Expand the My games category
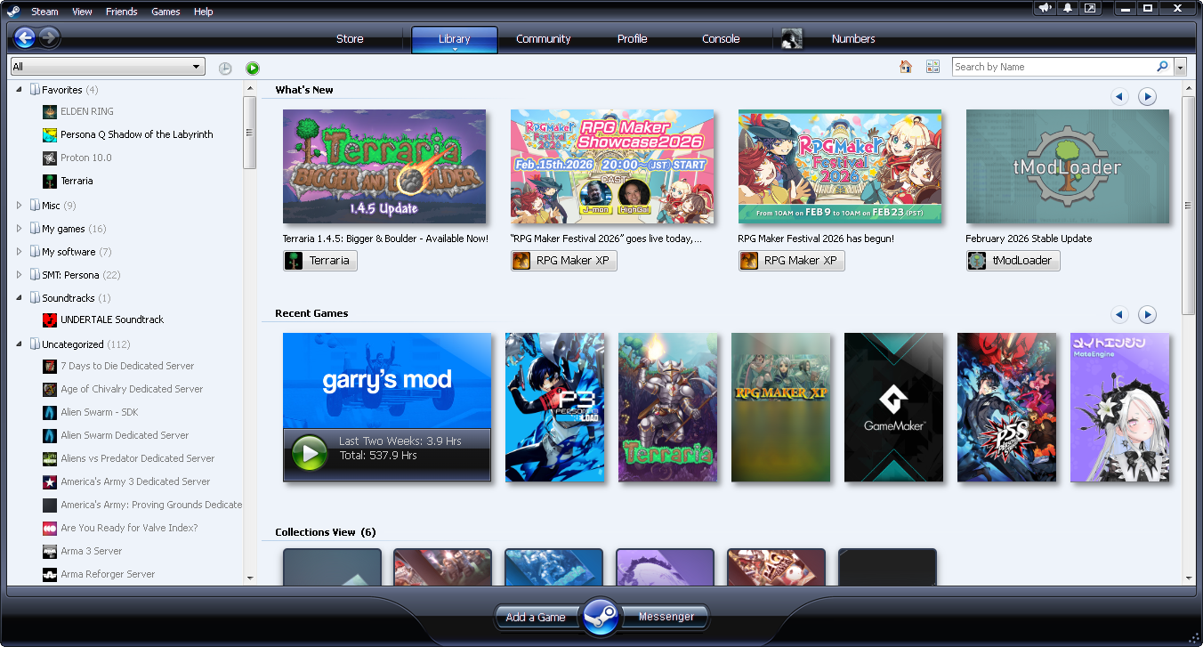1203x647 pixels. 20,229
